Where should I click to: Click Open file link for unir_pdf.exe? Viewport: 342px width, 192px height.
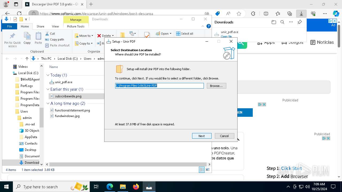pos(226,36)
